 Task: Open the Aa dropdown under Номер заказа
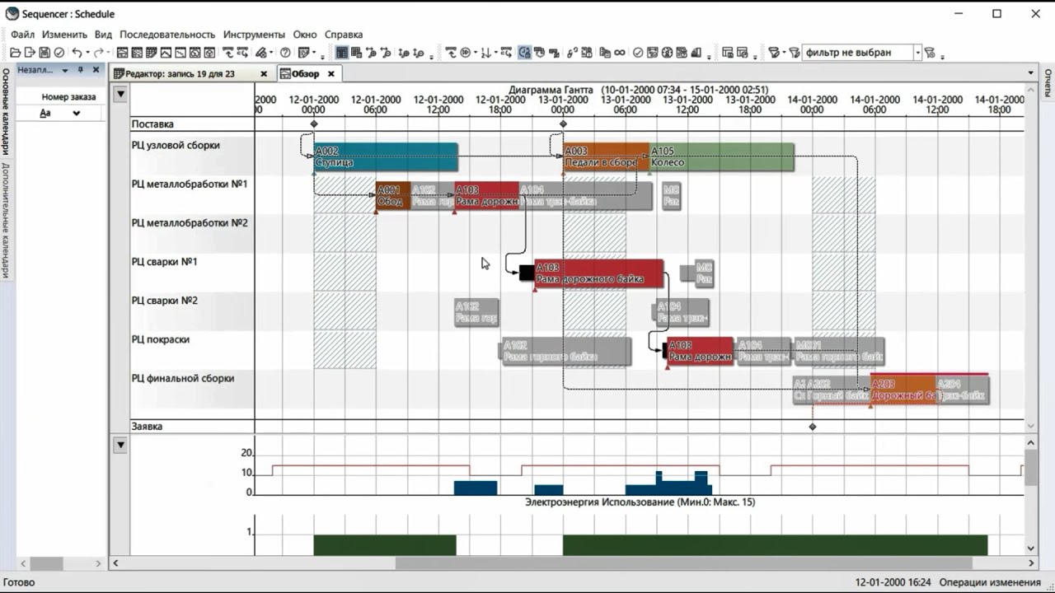pos(77,113)
